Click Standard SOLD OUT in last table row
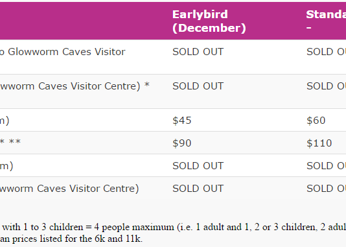The height and width of the screenshot is (247, 346). tap(326, 189)
